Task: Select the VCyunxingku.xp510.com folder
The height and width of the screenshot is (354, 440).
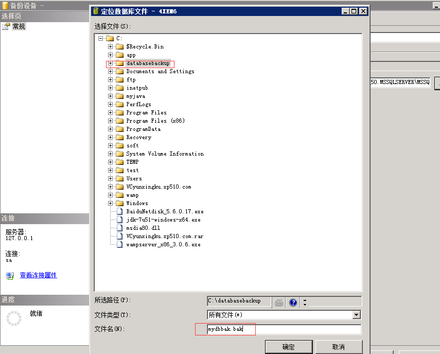Action: 159,187
